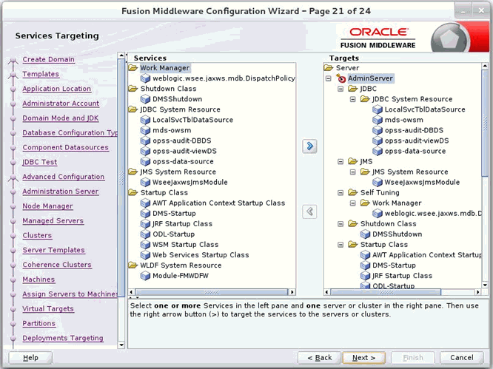Click the navigation pane scroll up arrow
This screenshot has height=369, width=493.
[x=121, y=55]
